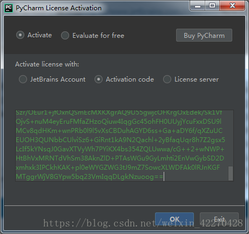Click the activation code scrollbar thumb
This screenshot has height=234, width=249.
click(231, 173)
